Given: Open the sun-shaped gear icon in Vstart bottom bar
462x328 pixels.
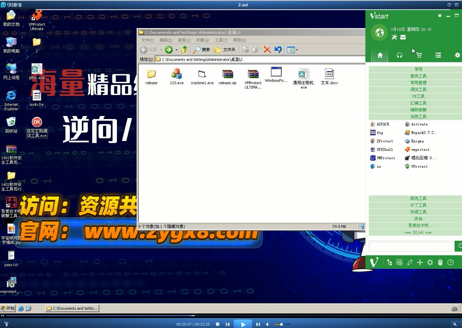Looking at the screenshot, I should 430,262.
